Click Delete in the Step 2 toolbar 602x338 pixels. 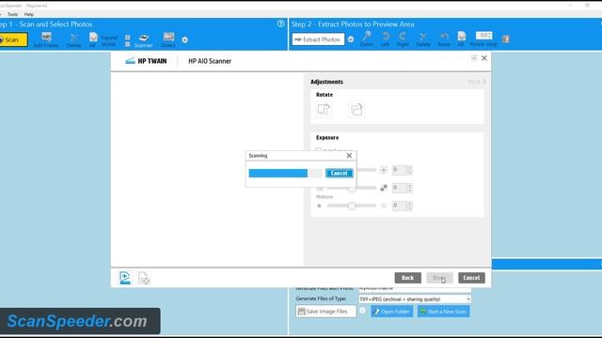[423, 39]
